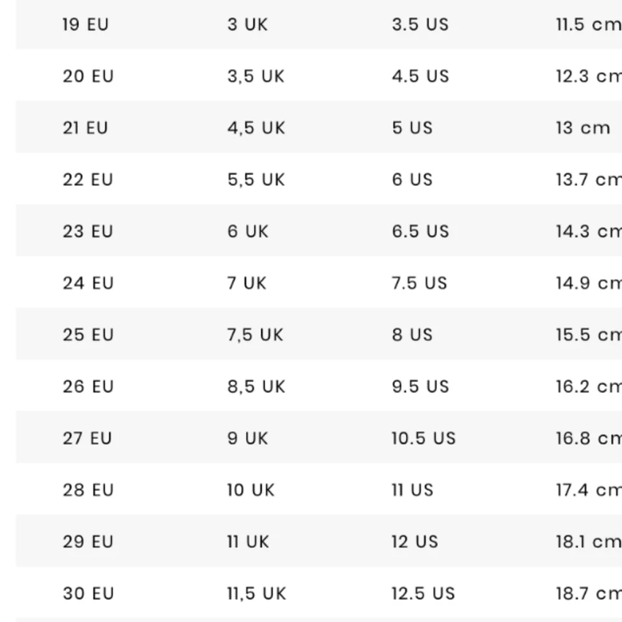The width and height of the screenshot is (622, 622).
Task: Click the 11,5 UK size cell
Action: (x=257, y=594)
